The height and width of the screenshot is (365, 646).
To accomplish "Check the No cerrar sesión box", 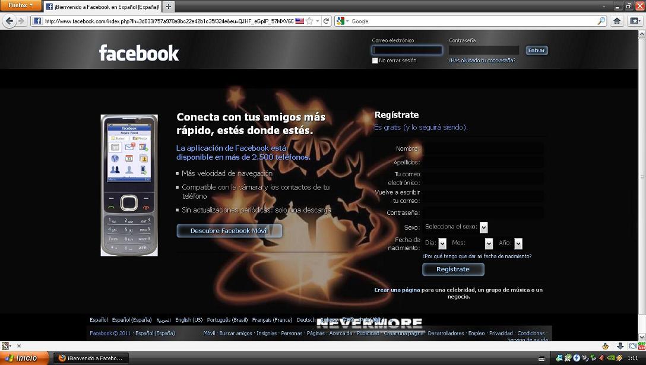I will [x=375, y=61].
